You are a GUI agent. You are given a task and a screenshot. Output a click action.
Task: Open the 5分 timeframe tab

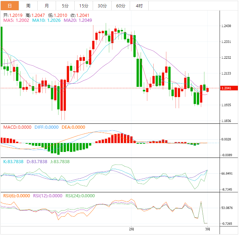[x=65, y=6]
